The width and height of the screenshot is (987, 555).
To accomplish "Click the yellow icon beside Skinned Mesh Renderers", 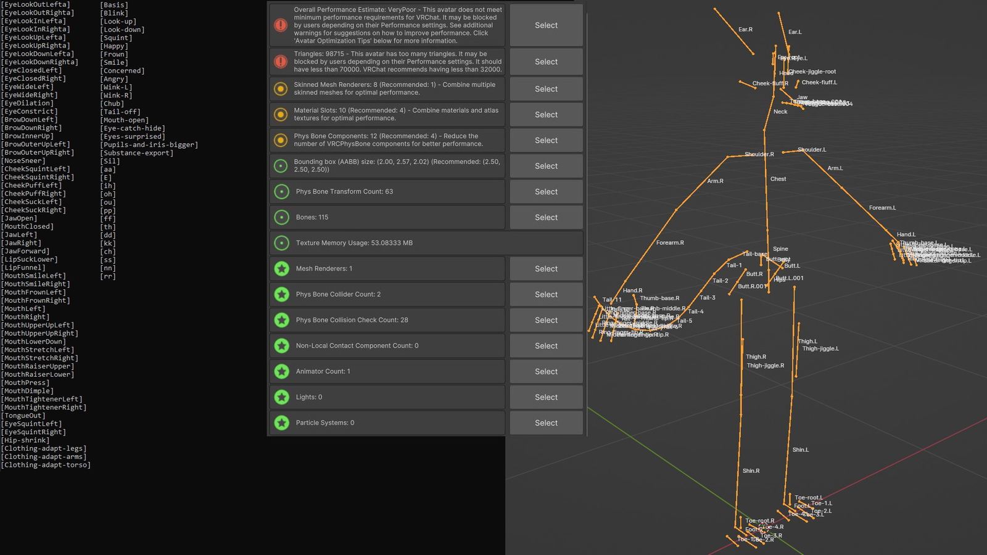I will coord(281,89).
